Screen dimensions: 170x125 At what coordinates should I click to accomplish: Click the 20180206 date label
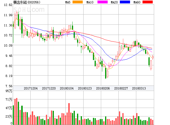click(x=103, y=88)
